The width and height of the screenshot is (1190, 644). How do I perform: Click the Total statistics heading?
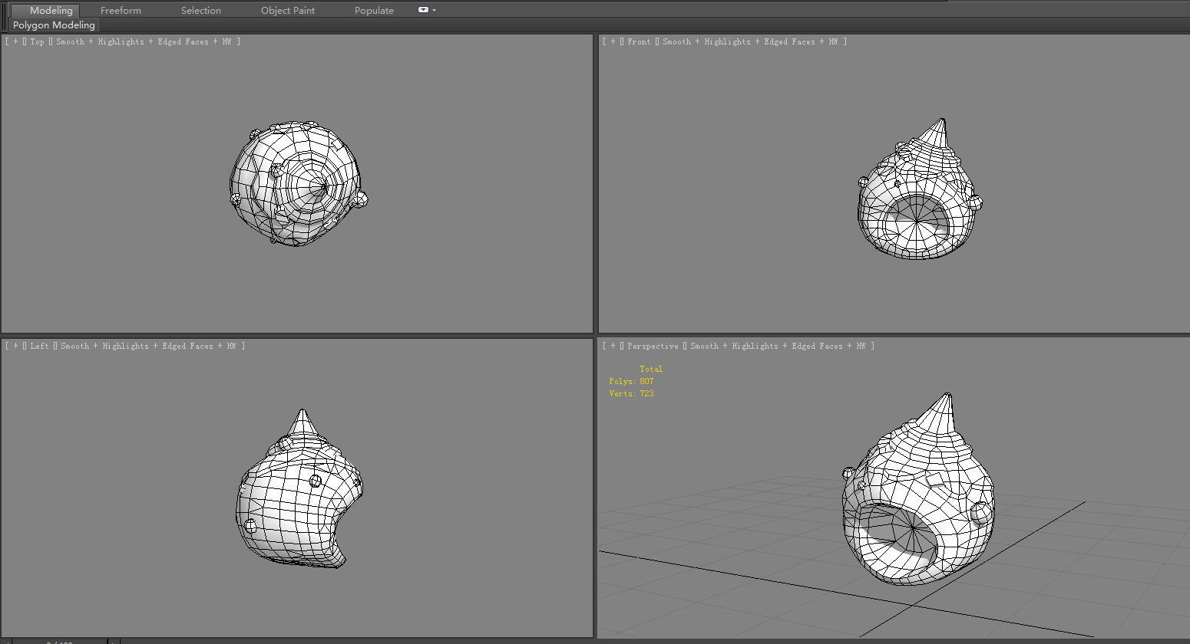(651, 369)
